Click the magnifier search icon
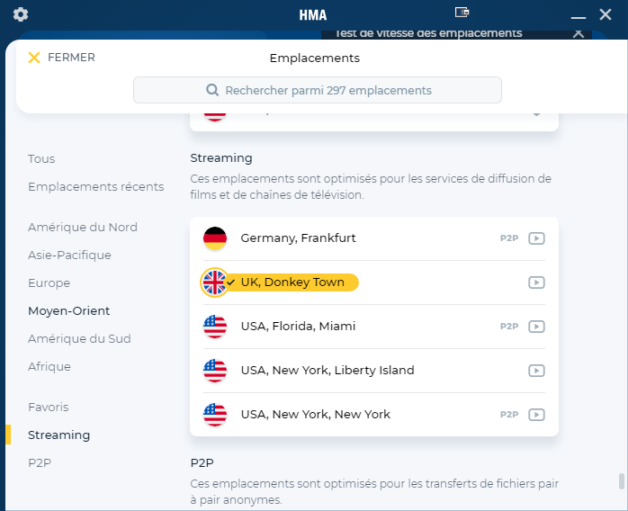628x511 pixels. (212, 90)
